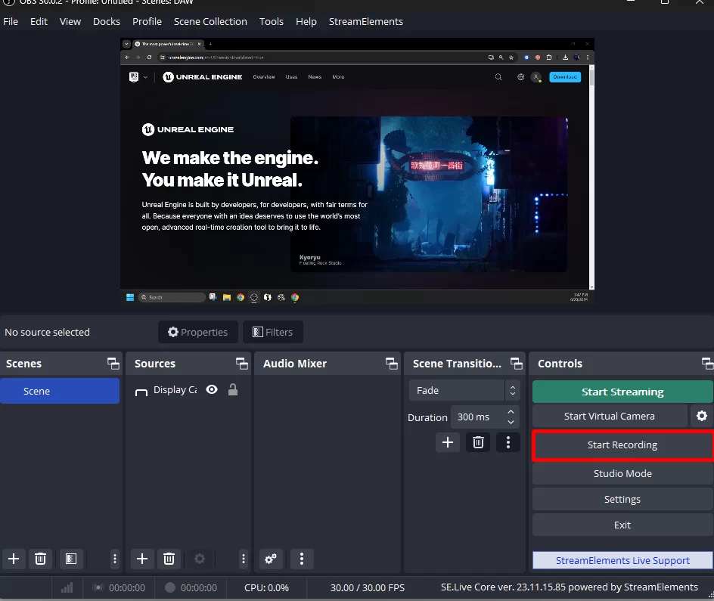Open the Profile menu
Image resolution: width=714 pixels, height=601 pixels.
click(147, 21)
